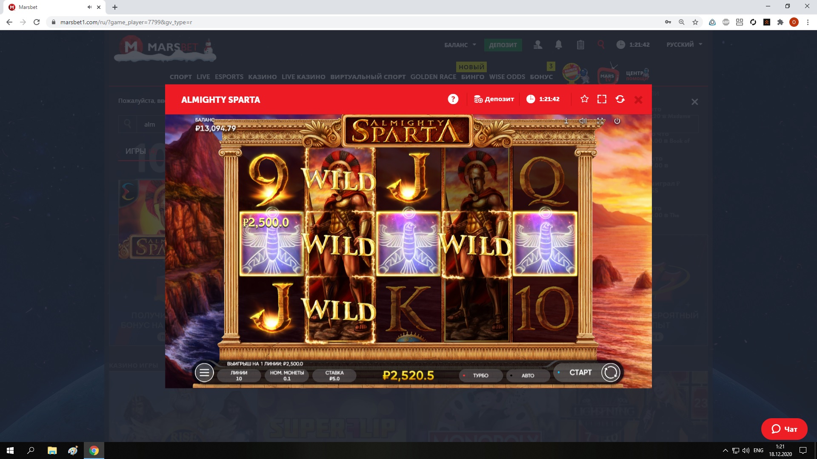Open the browser zoom magnifier icon
The height and width of the screenshot is (459, 817).
click(682, 22)
